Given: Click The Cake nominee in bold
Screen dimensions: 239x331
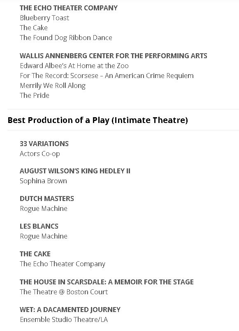Looking at the screenshot, I should tap(35, 254).
